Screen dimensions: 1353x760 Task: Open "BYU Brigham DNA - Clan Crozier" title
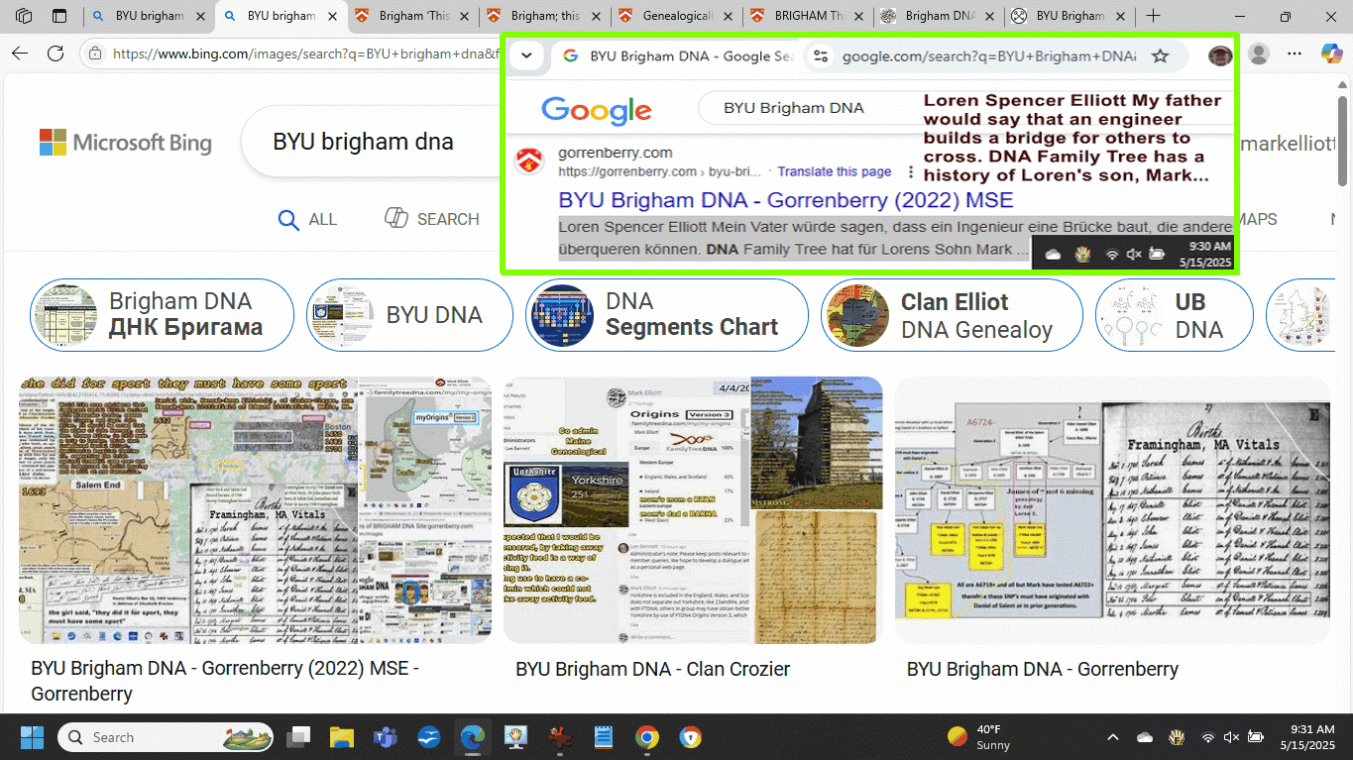click(653, 669)
